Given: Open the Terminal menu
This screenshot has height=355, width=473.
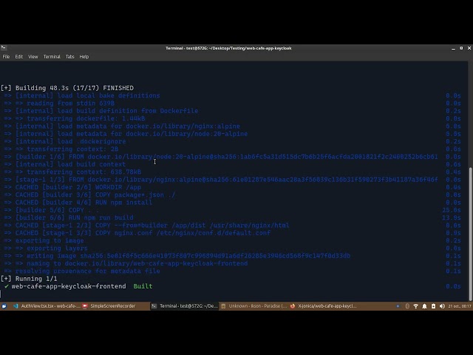Looking at the screenshot, I should click(52, 57).
